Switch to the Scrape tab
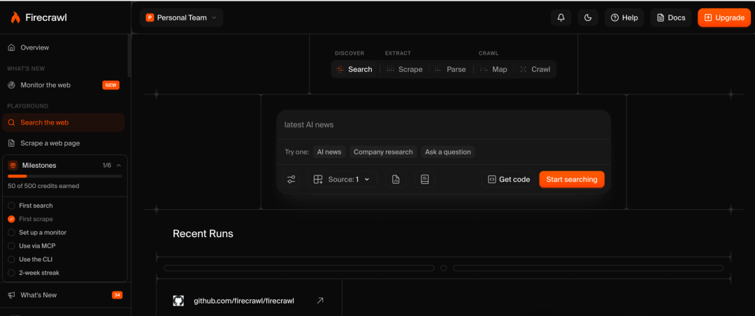Image resolution: width=755 pixels, height=316 pixels. (405, 69)
